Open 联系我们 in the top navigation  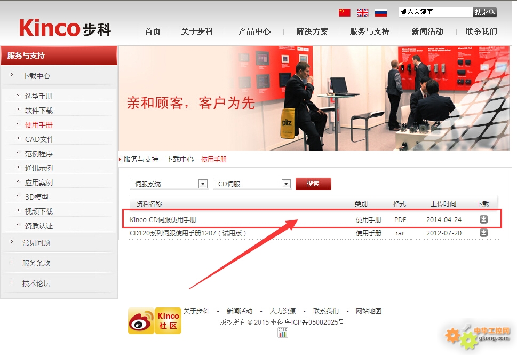pyautogui.click(x=481, y=31)
